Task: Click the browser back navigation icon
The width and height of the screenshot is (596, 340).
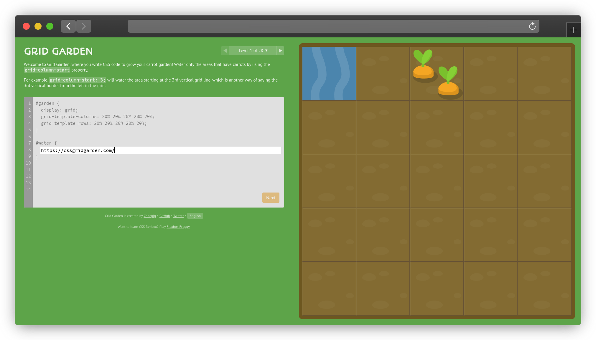Action: pyautogui.click(x=68, y=26)
